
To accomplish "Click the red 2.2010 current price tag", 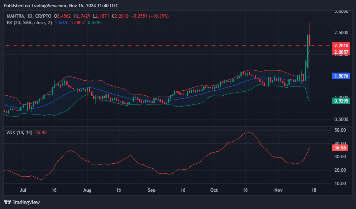I will click(341, 46).
